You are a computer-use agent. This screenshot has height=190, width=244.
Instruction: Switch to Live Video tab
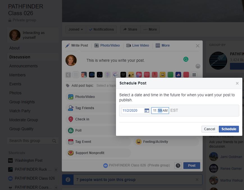coord(138,45)
